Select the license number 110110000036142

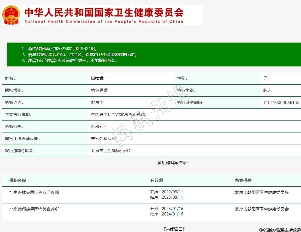(x=281, y=103)
